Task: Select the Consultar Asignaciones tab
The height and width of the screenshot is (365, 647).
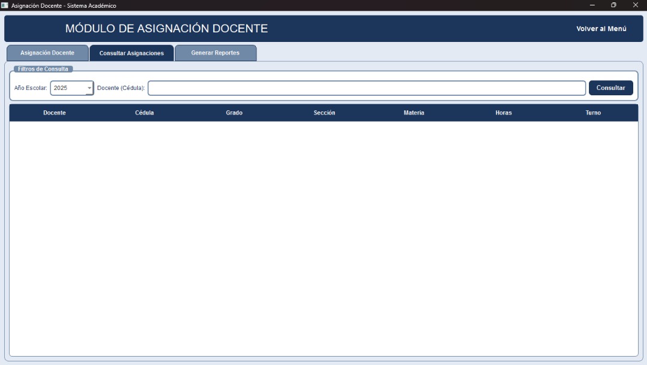Action: click(131, 53)
